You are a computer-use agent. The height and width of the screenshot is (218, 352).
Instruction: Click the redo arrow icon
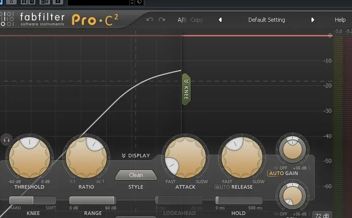[x=162, y=20]
